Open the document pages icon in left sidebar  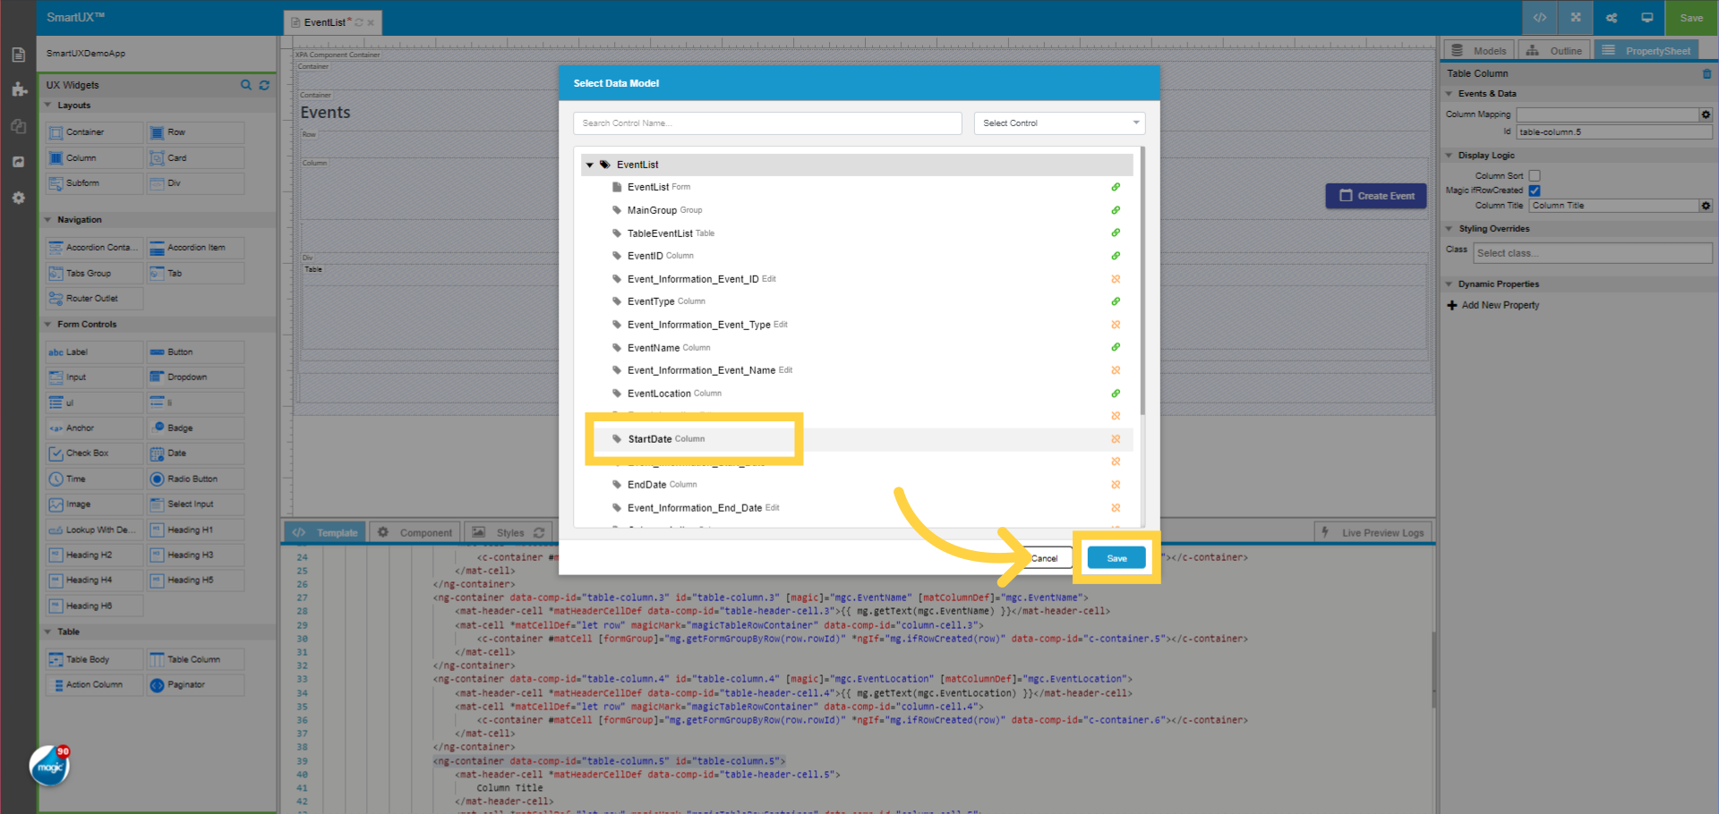point(18,55)
